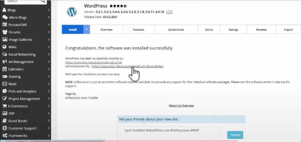Screen dimensions: 301x142
Task: Open the Screenshots tab
Action: 176,30
